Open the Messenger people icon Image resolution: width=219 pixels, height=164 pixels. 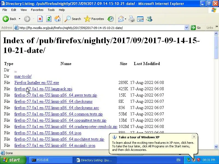149,19
